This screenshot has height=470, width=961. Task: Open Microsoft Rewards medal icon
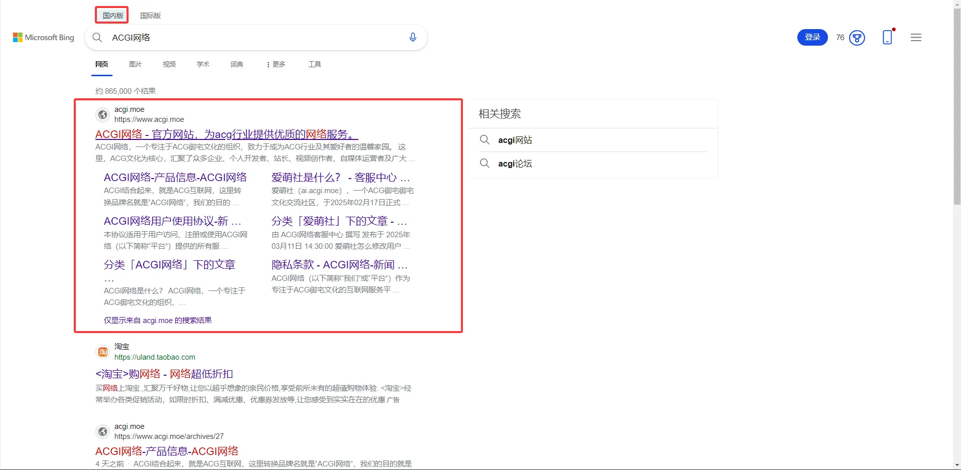pyautogui.click(x=857, y=38)
